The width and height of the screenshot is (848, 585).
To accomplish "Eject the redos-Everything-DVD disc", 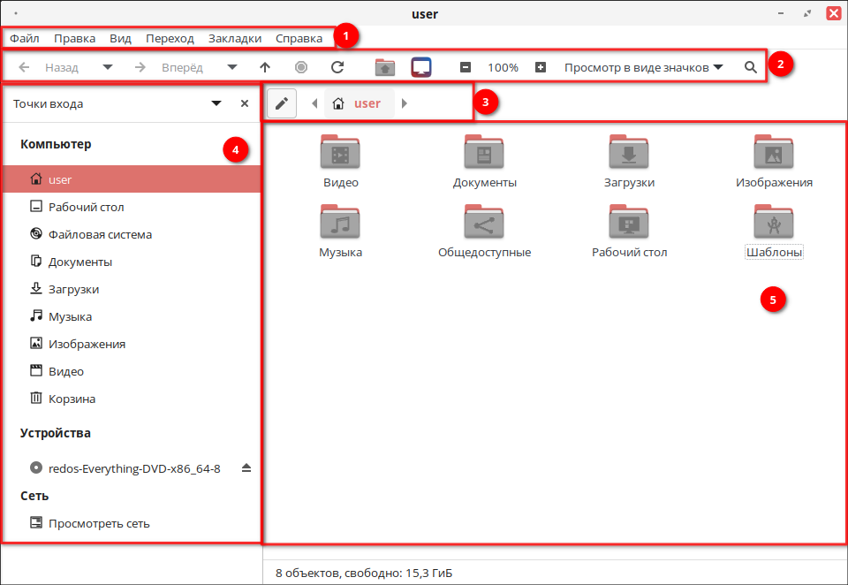I will [246, 467].
